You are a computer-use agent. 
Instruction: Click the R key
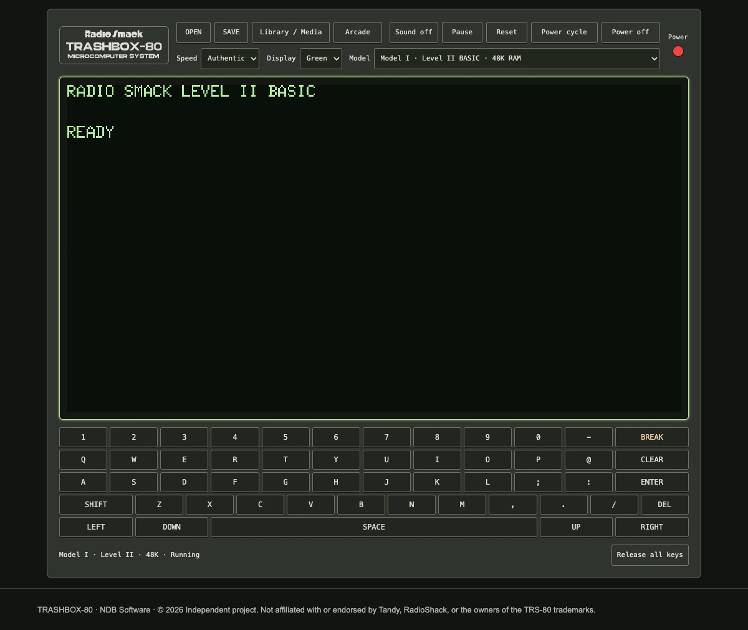point(235,460)
